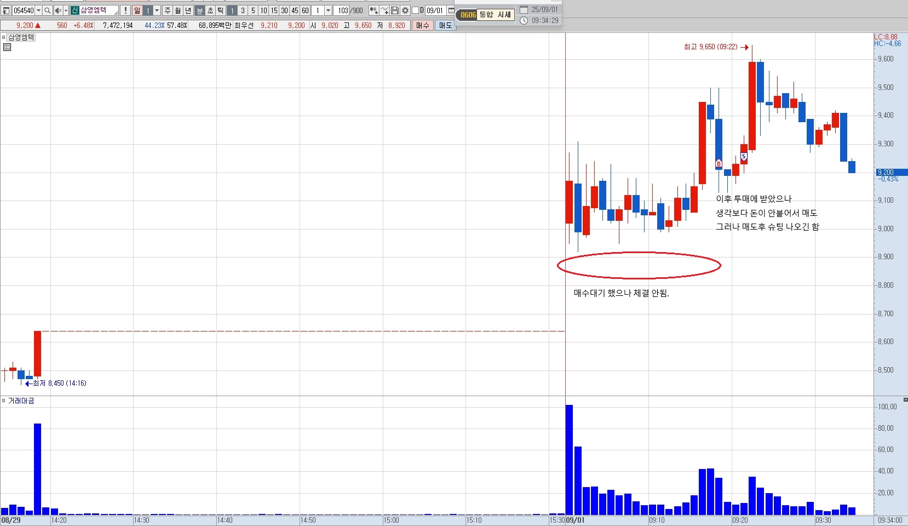This screenshot has width=908, height=526.
Task: Select the 틱 (tick) chart toggle
Action: pos(220,10)
